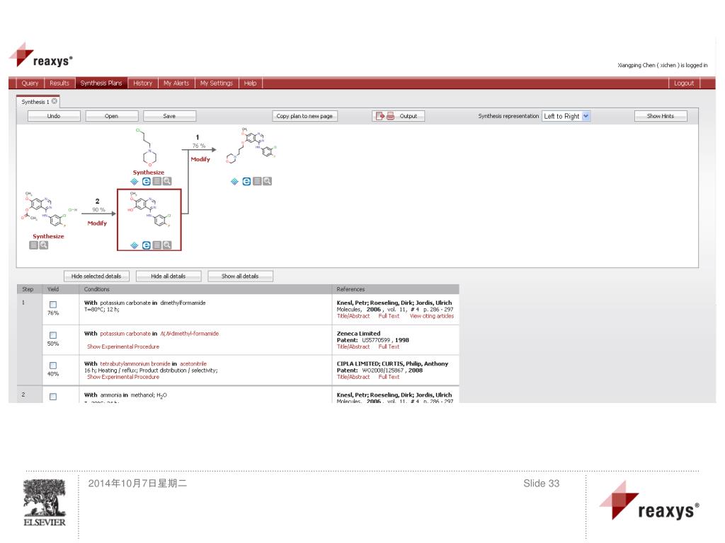Screen dimensions: 725x543
Task: Tick the checkbox in the step 2 row
Action: coord(53,397)
